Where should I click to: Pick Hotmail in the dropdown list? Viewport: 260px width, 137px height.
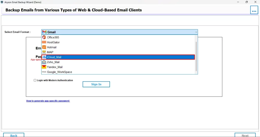coord(118,47)
